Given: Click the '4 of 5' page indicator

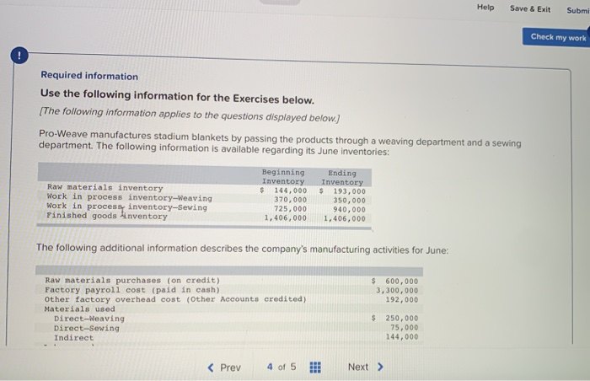Looking at the screenshot, I should tap(282, 367).
